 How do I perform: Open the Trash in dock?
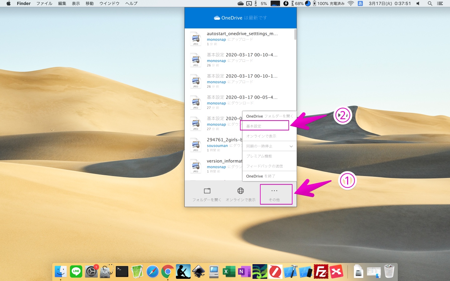coord(389,271)
